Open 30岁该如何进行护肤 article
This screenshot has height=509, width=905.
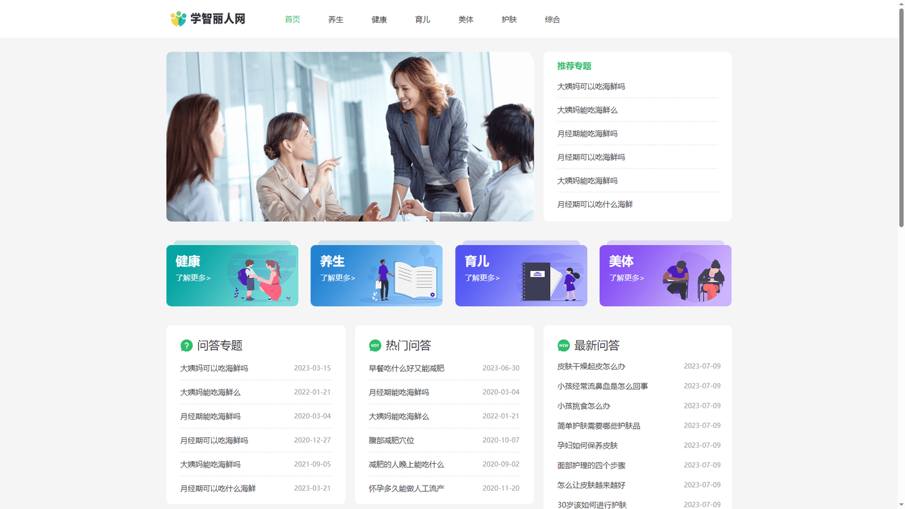tap(591, 505)
